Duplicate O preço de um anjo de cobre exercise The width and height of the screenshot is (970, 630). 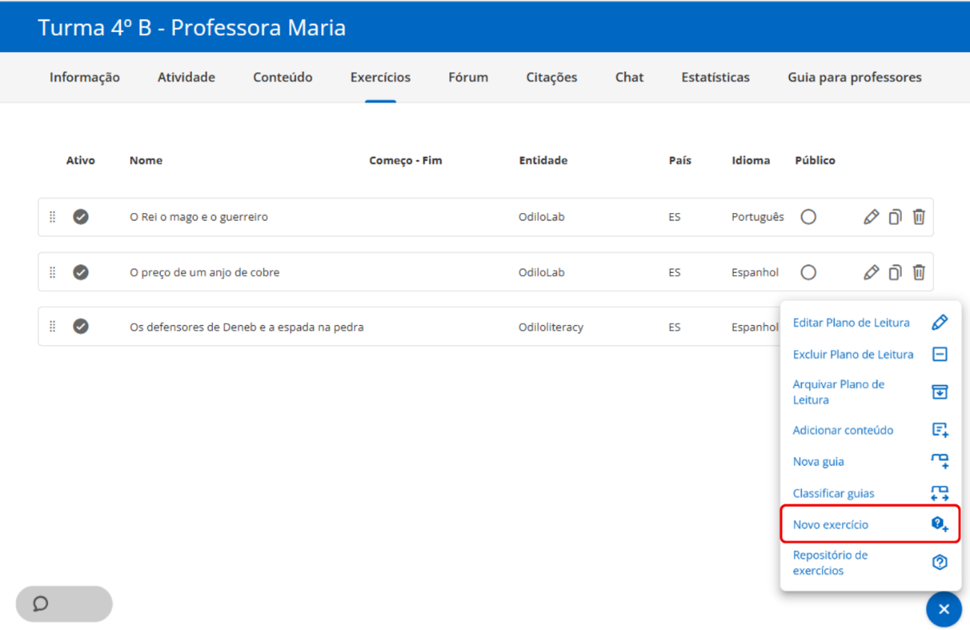895,273
